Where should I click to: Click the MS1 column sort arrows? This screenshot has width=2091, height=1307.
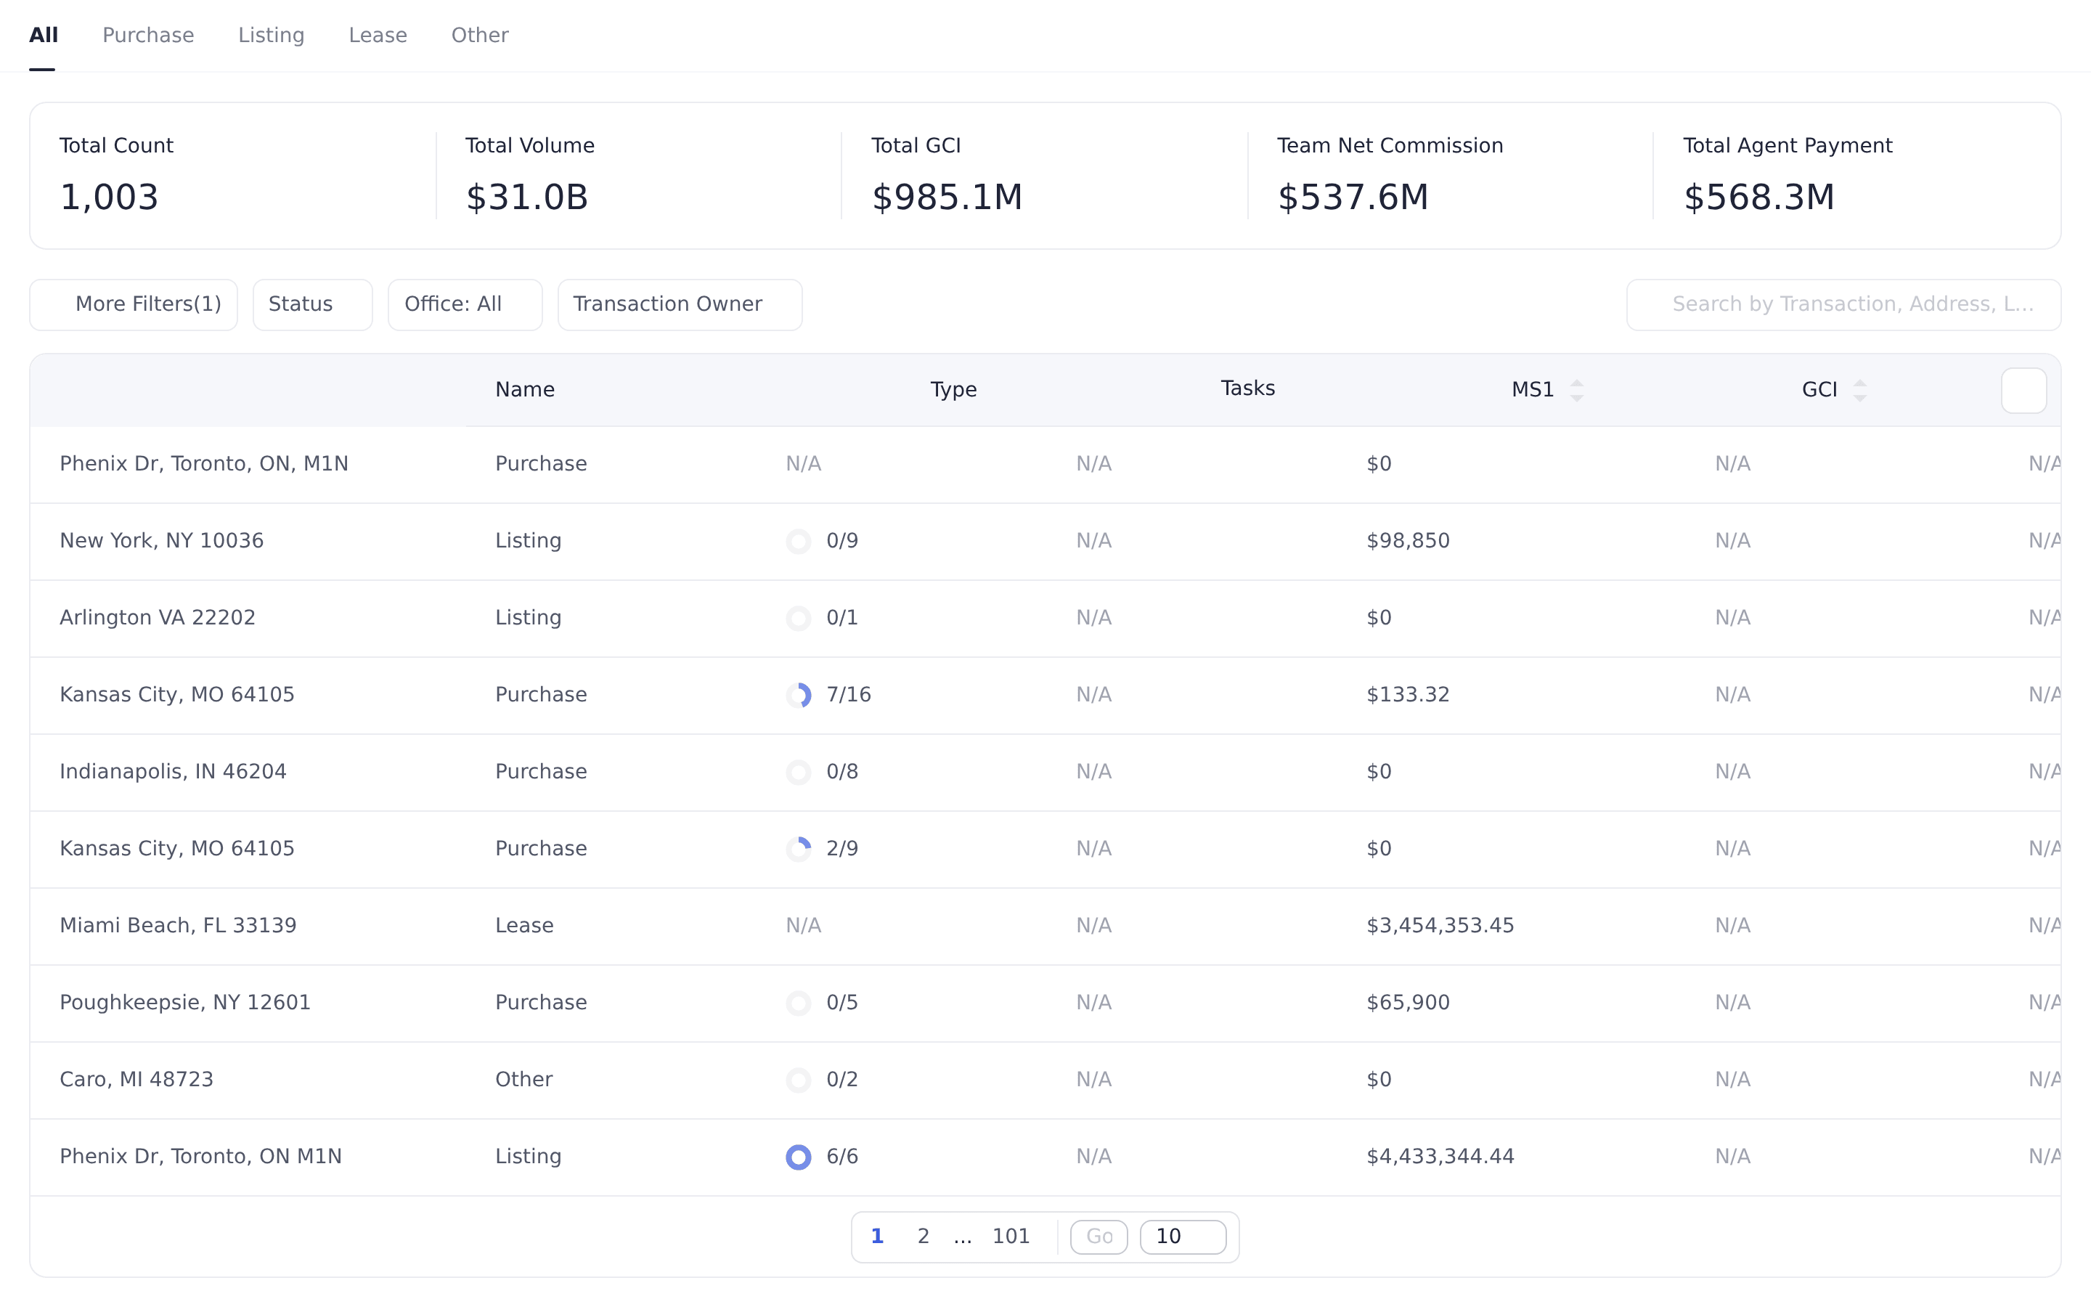(x=1577, y=391)
